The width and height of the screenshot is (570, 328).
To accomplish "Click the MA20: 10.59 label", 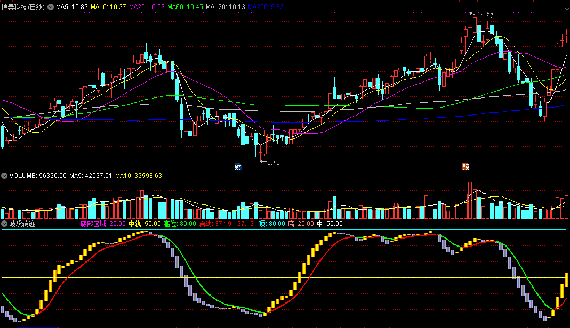I will (147, 7).
